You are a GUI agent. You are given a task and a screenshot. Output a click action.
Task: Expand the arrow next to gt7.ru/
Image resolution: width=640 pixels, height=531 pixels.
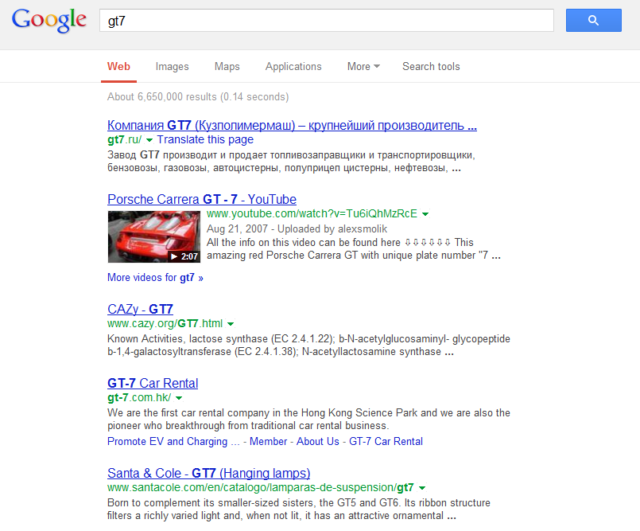tap(149, 140)
